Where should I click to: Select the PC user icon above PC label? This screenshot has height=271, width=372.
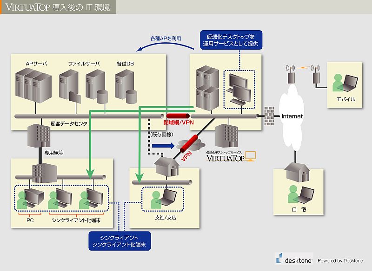[x=30, y=199]
